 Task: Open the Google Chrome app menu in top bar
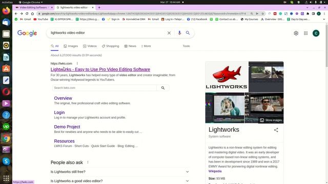coord(31,2)
